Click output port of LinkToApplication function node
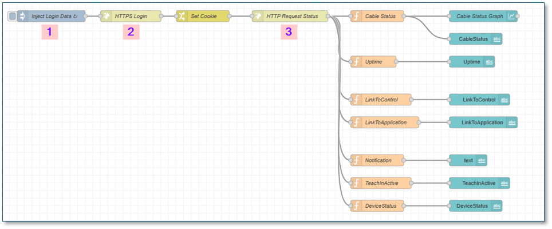 point(419,123)
